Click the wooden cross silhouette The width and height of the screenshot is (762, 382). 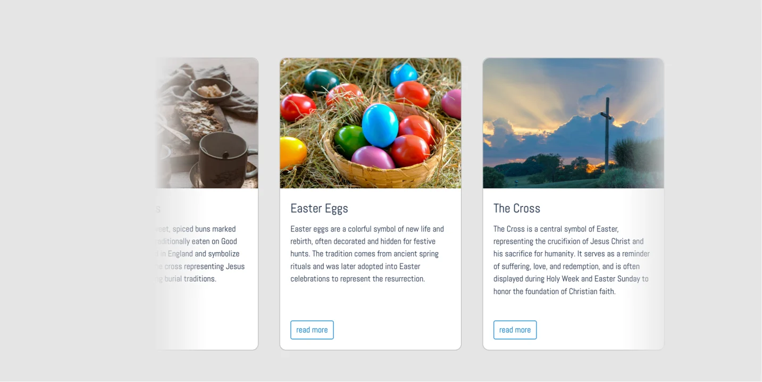(606, 133)
